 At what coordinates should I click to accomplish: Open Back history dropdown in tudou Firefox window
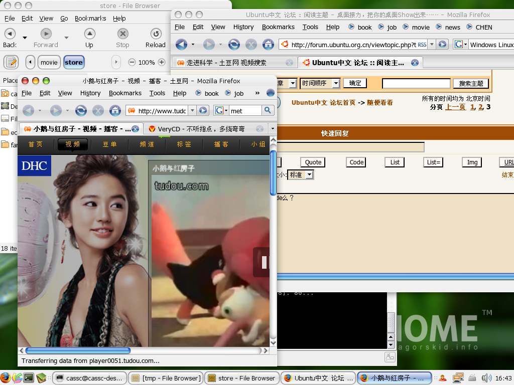(40, 111)
